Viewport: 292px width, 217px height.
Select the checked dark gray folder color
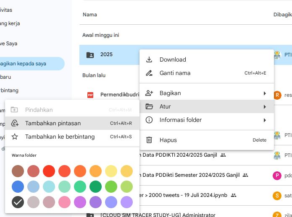tap(18, 202)
